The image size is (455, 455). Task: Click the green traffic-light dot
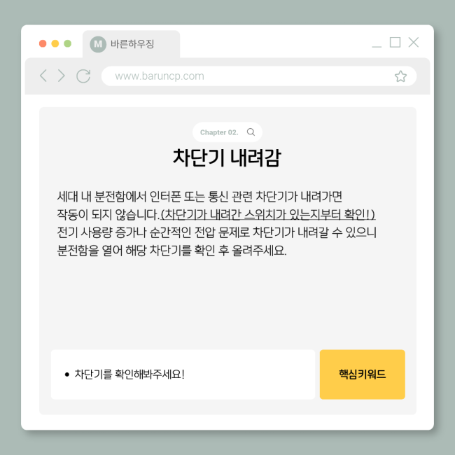[x=68, y=43]
